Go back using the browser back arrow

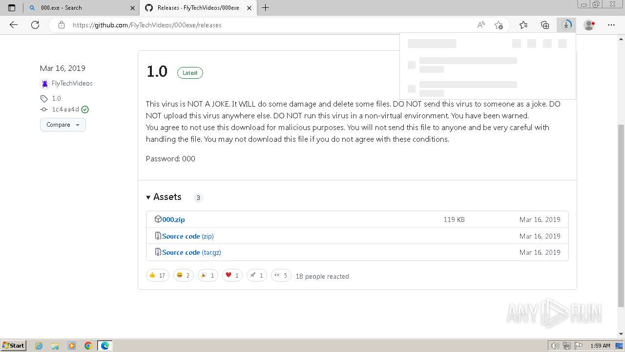pos(14,25)
